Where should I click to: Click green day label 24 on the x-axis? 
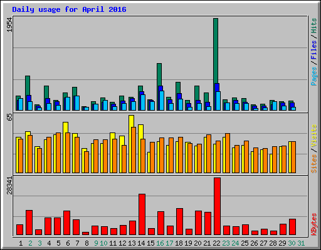click(235, 243)
